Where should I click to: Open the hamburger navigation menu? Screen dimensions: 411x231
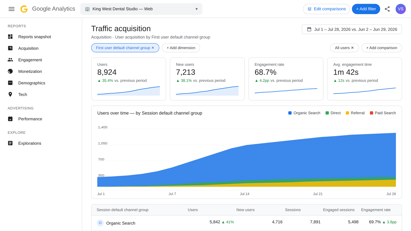[12, 9]
